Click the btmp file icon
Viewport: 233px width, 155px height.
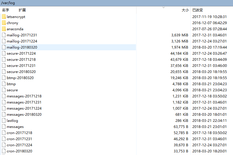click(4, 84)
